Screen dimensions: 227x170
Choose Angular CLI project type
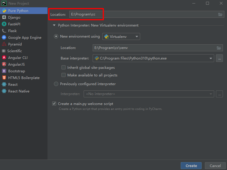tap(24, 57)
